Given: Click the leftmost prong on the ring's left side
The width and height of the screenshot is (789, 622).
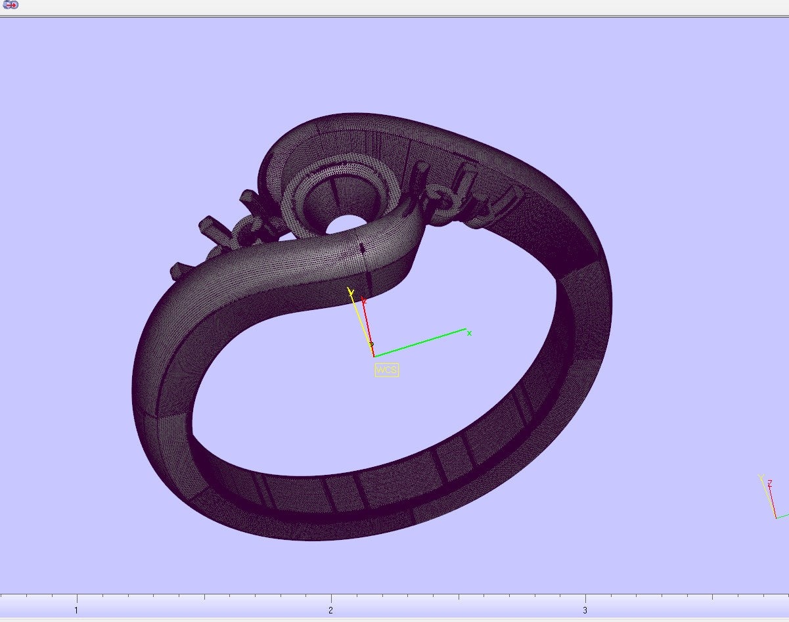Looking at the screenshot, I should [x=179, y=270].
